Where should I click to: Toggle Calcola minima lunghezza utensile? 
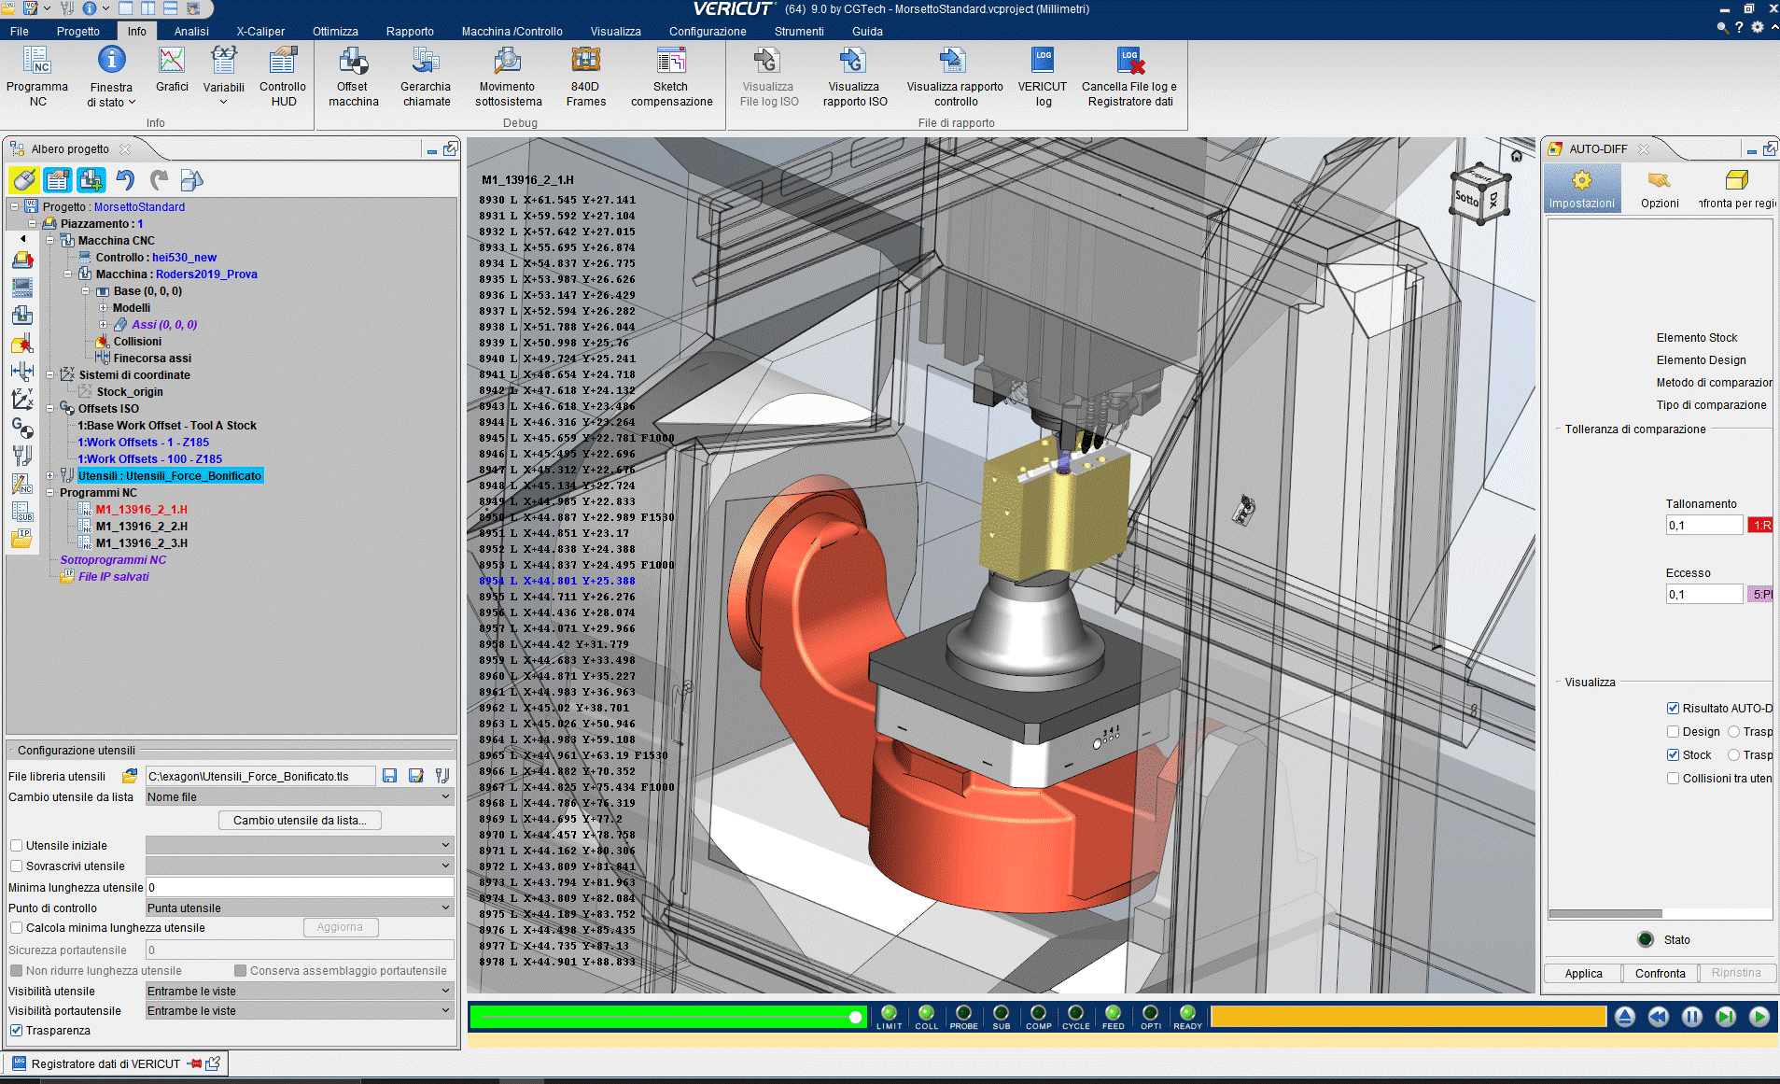(x=16, y=928)
